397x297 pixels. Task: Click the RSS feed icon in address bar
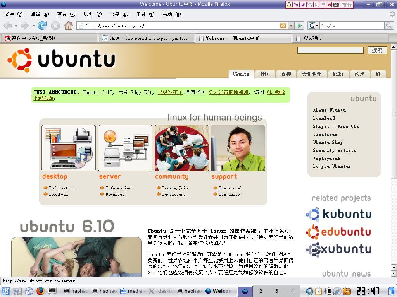tap(283, 26)
